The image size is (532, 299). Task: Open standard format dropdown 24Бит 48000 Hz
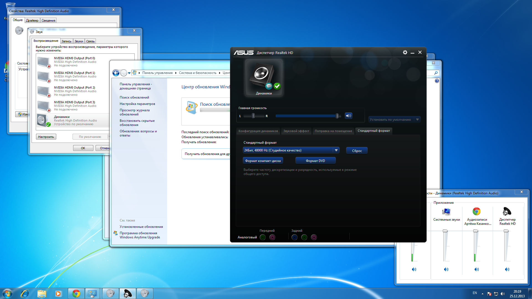point(291,150)
